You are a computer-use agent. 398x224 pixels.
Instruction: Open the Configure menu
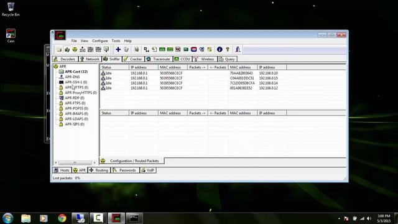99,40
